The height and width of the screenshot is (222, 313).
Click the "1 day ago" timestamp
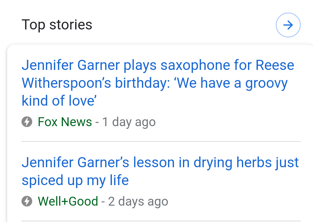point(129,122)
